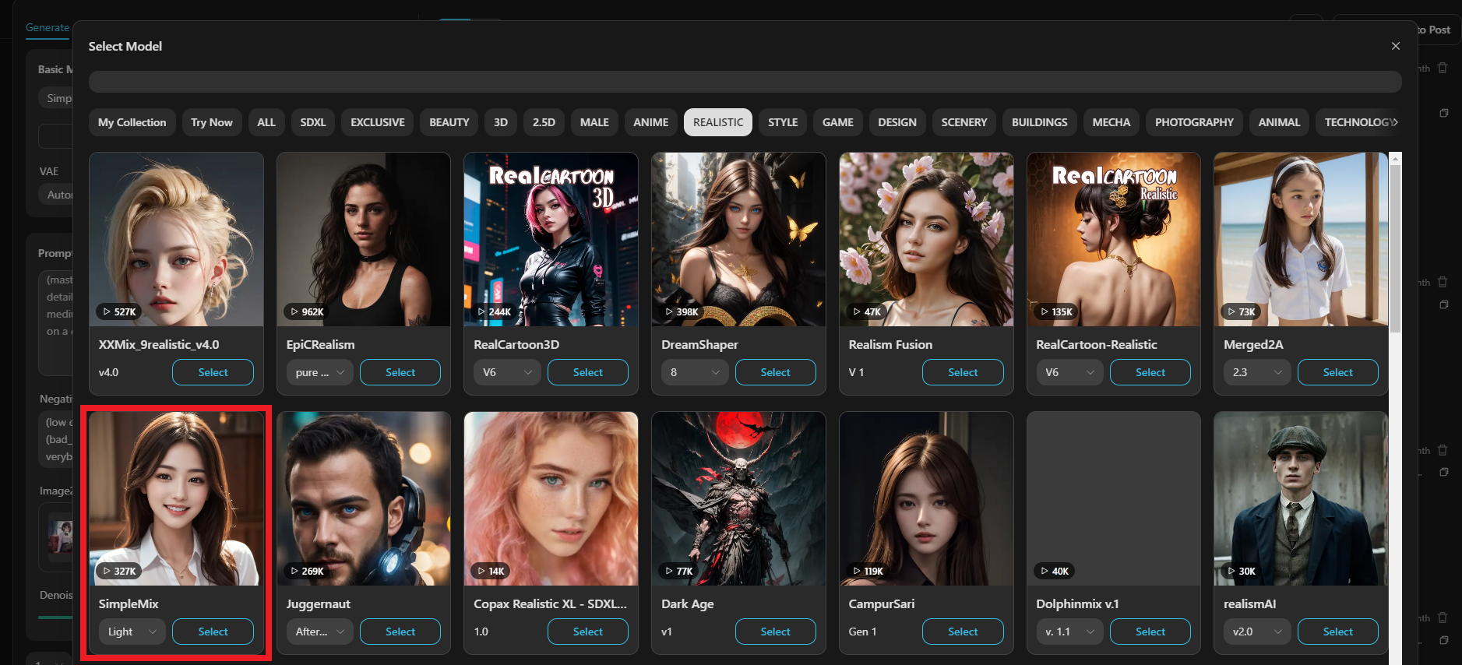Click the 30K play badge on realismAI
Screen dimensions: 1462x665
click(1241, 571)
